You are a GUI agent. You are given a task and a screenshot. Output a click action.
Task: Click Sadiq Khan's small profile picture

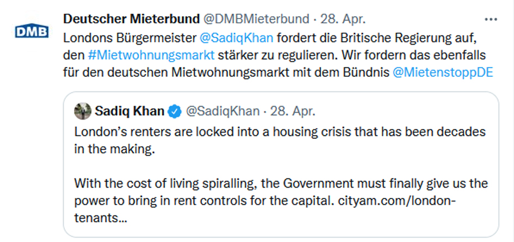click(x=83, y=111)
